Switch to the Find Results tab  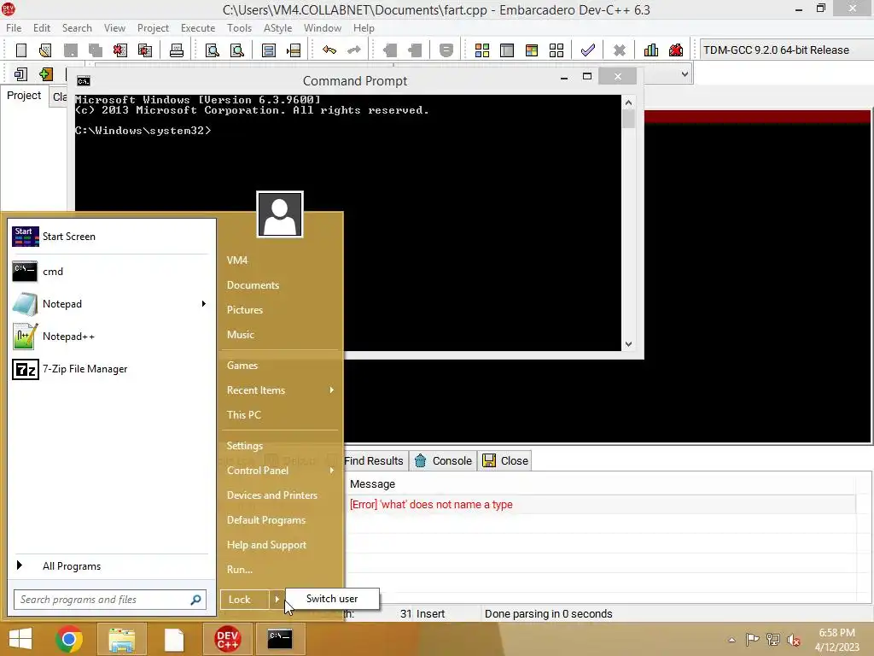(374, 460)
